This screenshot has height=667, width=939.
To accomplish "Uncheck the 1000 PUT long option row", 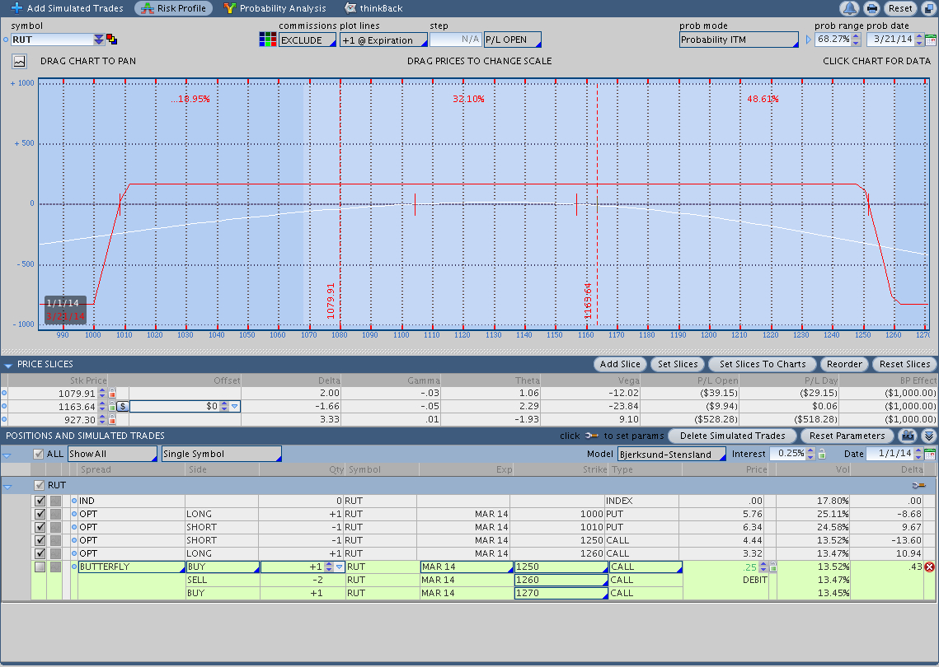I will tap(40, 514).
